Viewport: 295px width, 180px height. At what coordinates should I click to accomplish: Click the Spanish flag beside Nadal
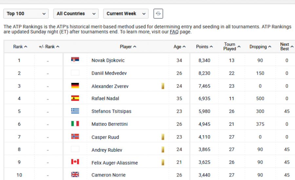tap(75, 98)
